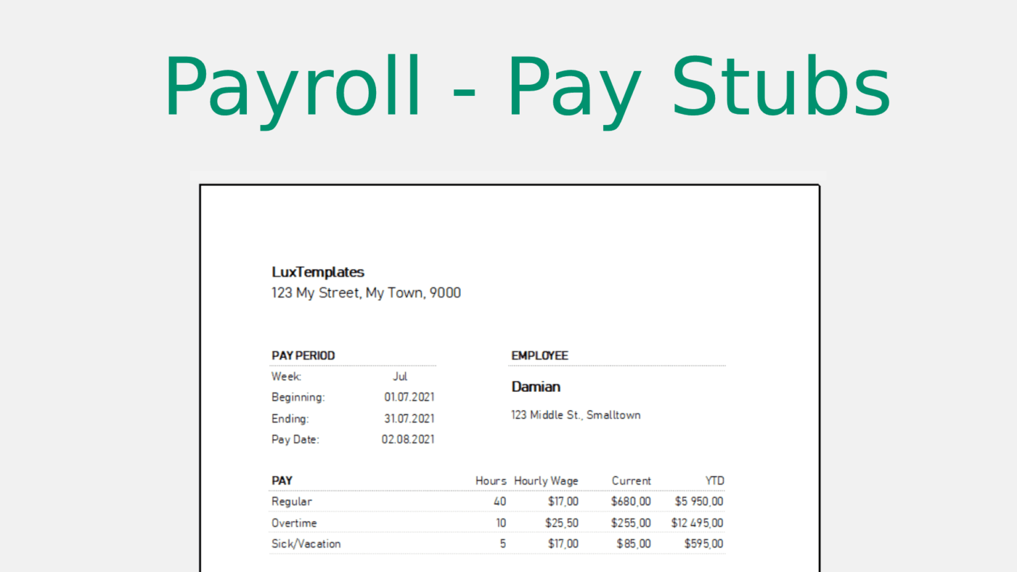Click the Beginning date 01.07.2021
This screenshot has width=1017, height=572.
click(409, 397)
